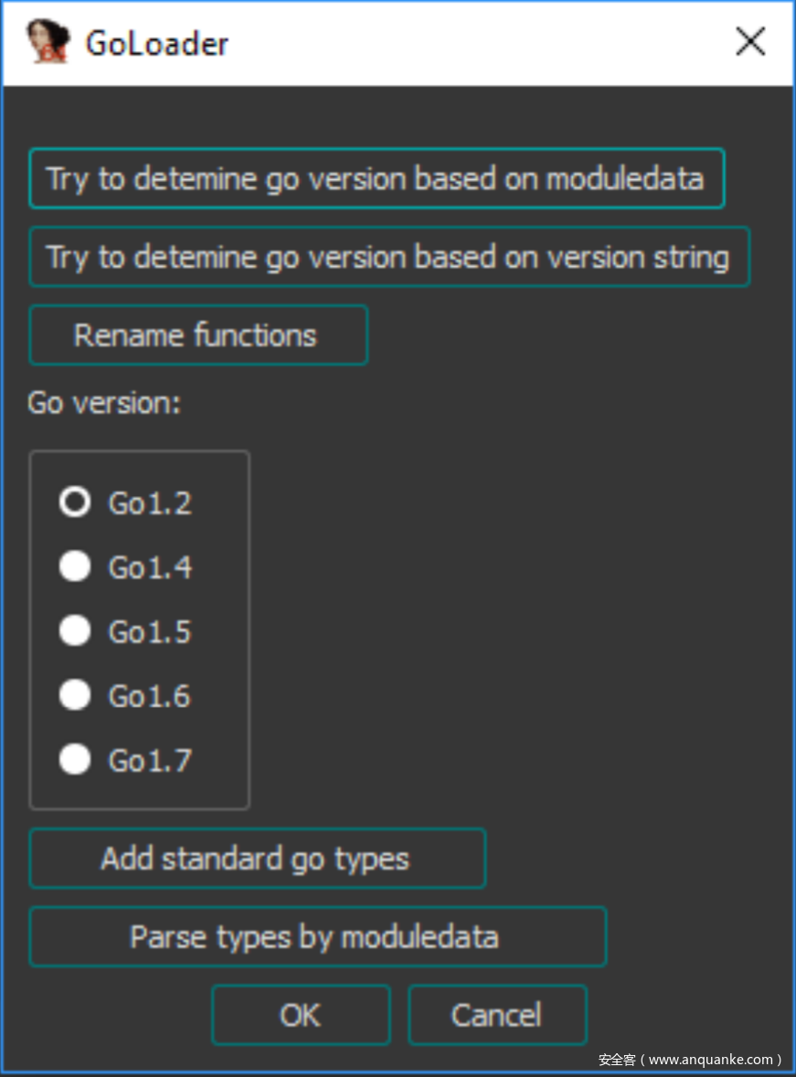Click the GoLoader app icon in title bar

pyautogui.click(x=48, y=42)
